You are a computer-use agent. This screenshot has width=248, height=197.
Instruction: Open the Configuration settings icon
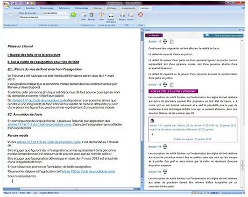(10, 14)
